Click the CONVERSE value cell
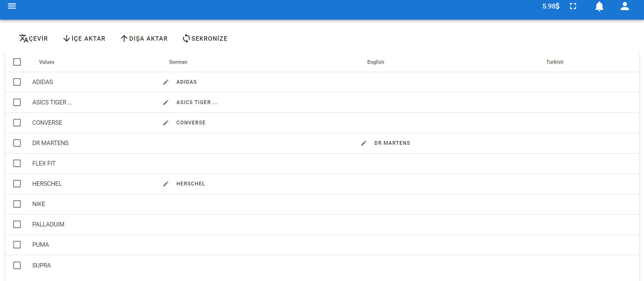 coord(47,123)
